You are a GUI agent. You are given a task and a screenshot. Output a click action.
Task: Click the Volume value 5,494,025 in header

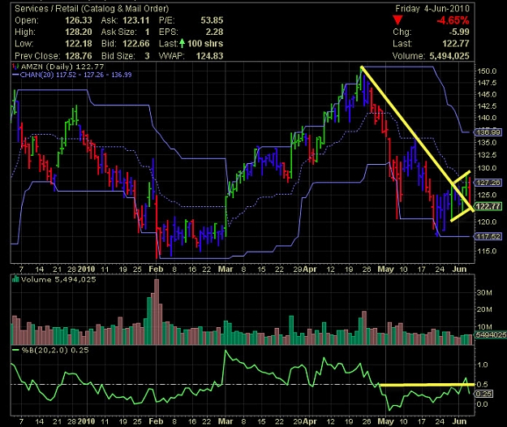pos(449,56)
